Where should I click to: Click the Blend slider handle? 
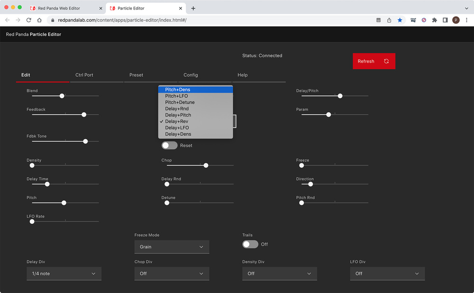click(x=62, y=96)
